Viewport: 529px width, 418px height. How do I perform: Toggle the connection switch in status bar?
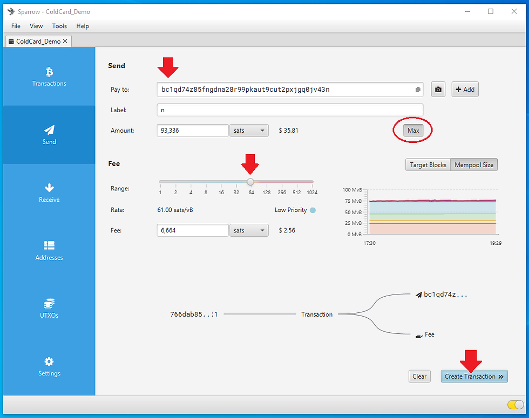tap(516, 405)
